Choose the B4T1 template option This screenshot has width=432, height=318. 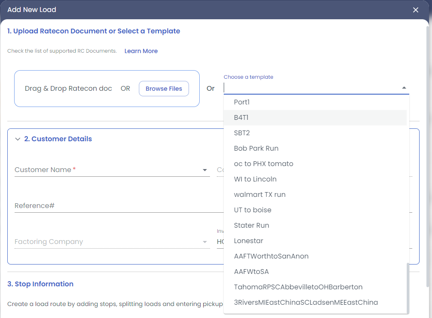(241, 117)
